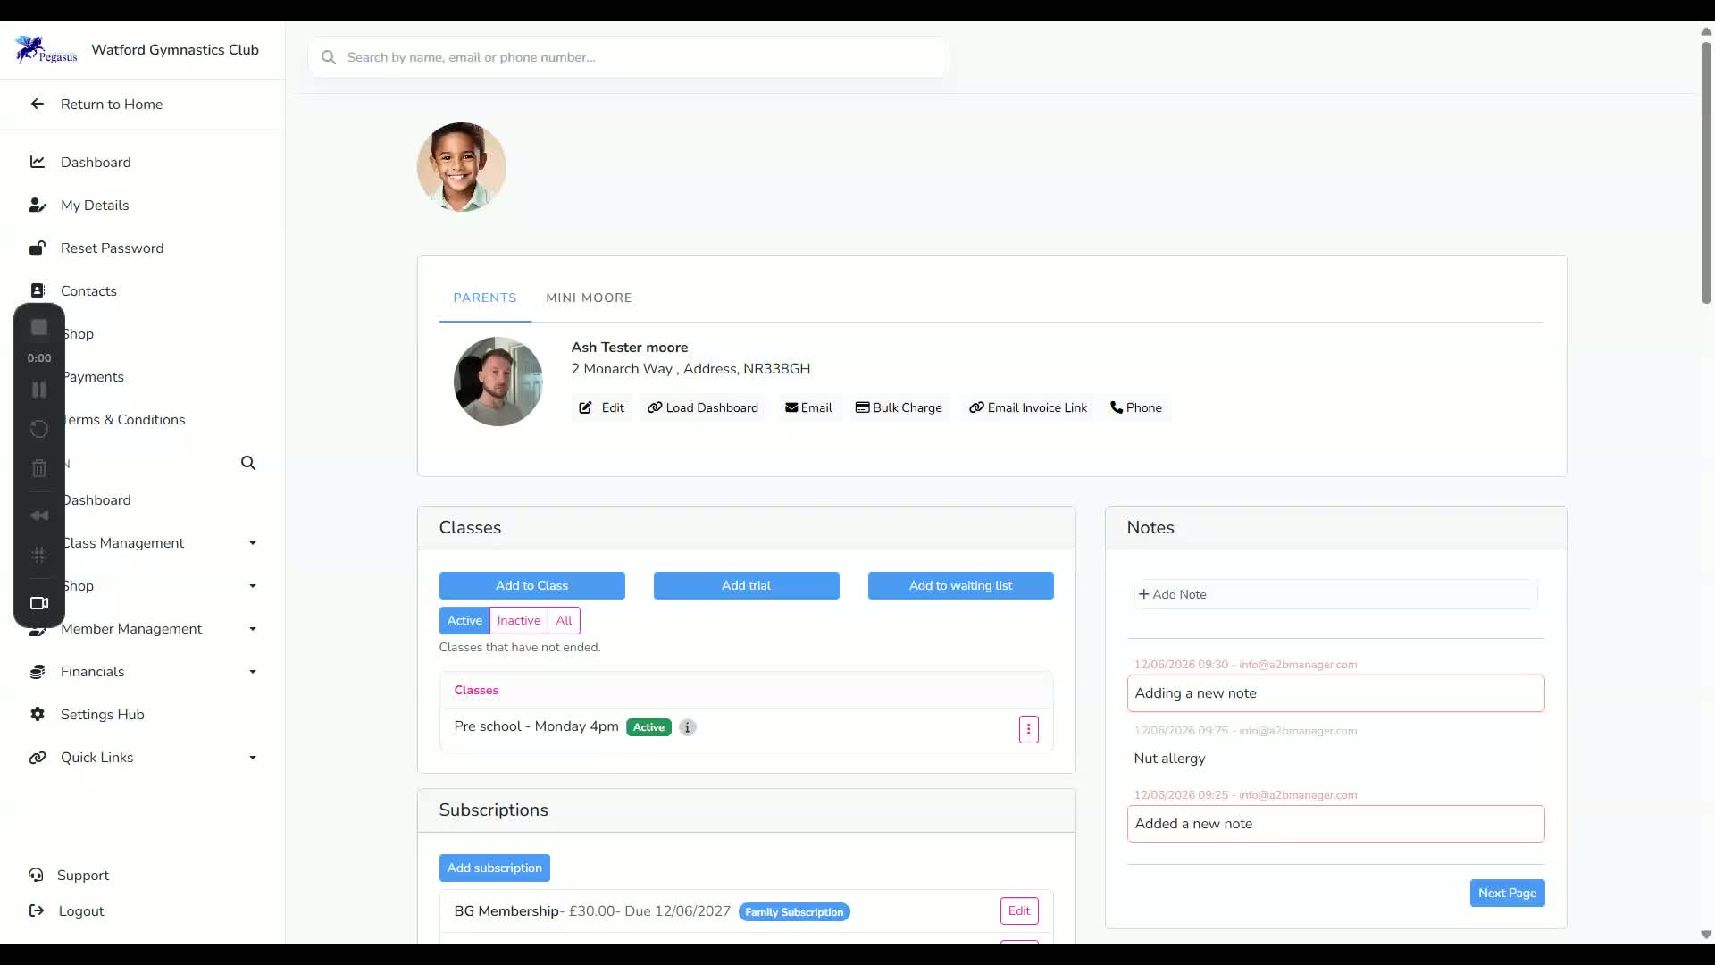Switch to the Parents tab

[x=485, y=298]
